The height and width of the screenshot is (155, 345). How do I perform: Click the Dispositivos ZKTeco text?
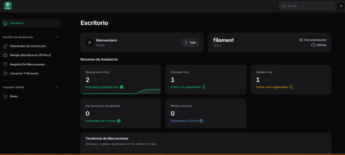click(x=184, y=121)
